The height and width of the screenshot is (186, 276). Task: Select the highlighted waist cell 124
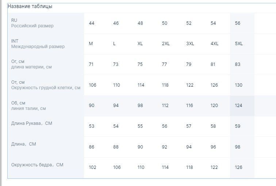pos(242,106)
